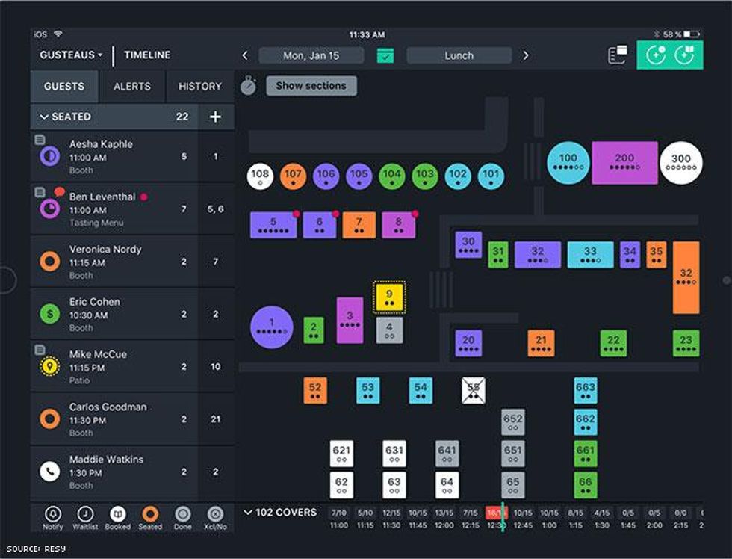Select the 11:45 timeline slot
Screen dimensions: 732x559
pos(418,519)
